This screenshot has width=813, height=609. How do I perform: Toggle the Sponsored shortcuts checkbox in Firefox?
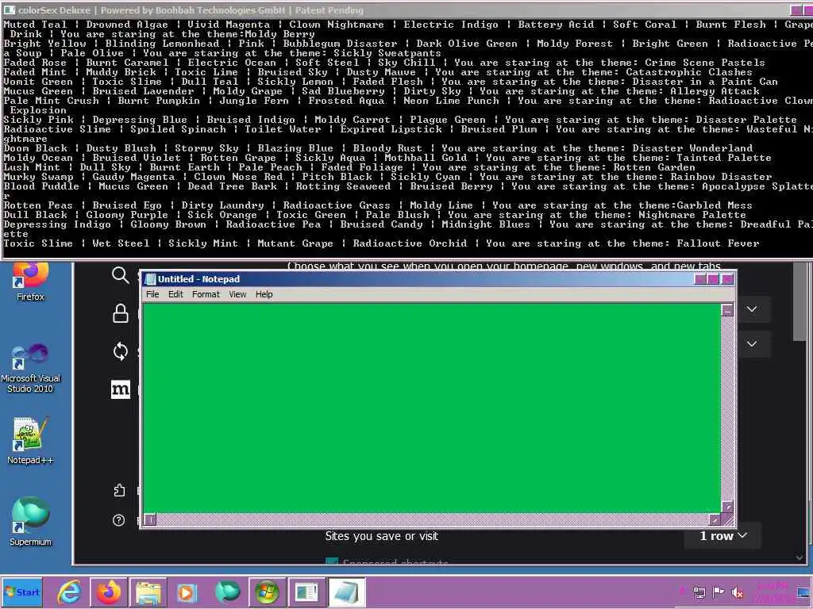coord(332,563)
